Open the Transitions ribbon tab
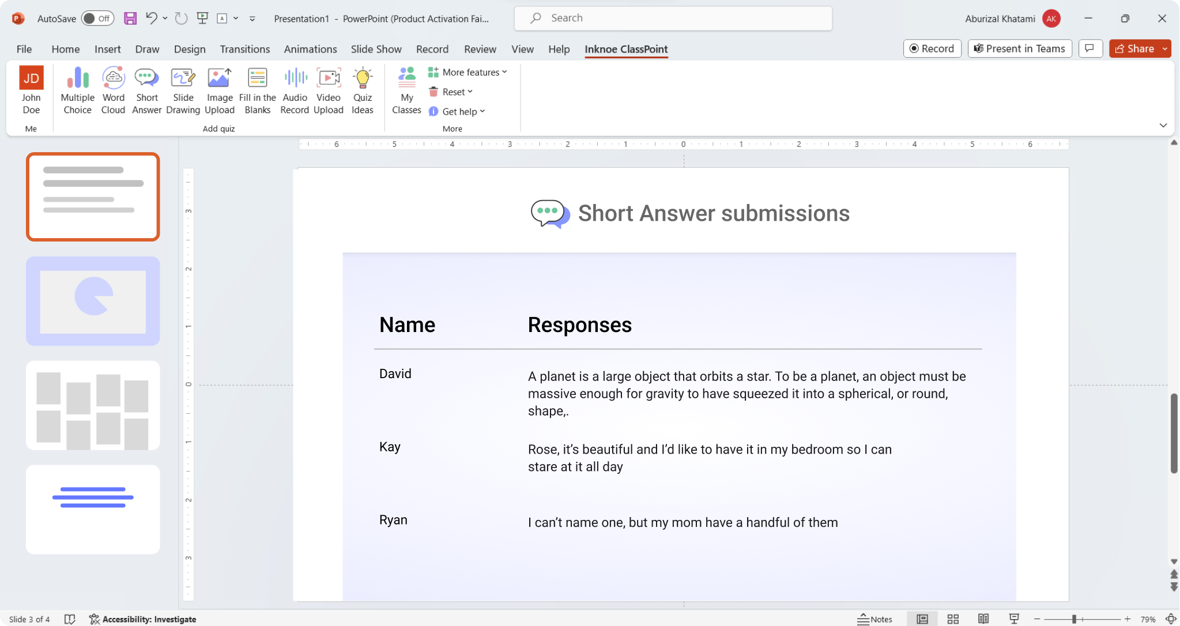 tap(244, 49)
